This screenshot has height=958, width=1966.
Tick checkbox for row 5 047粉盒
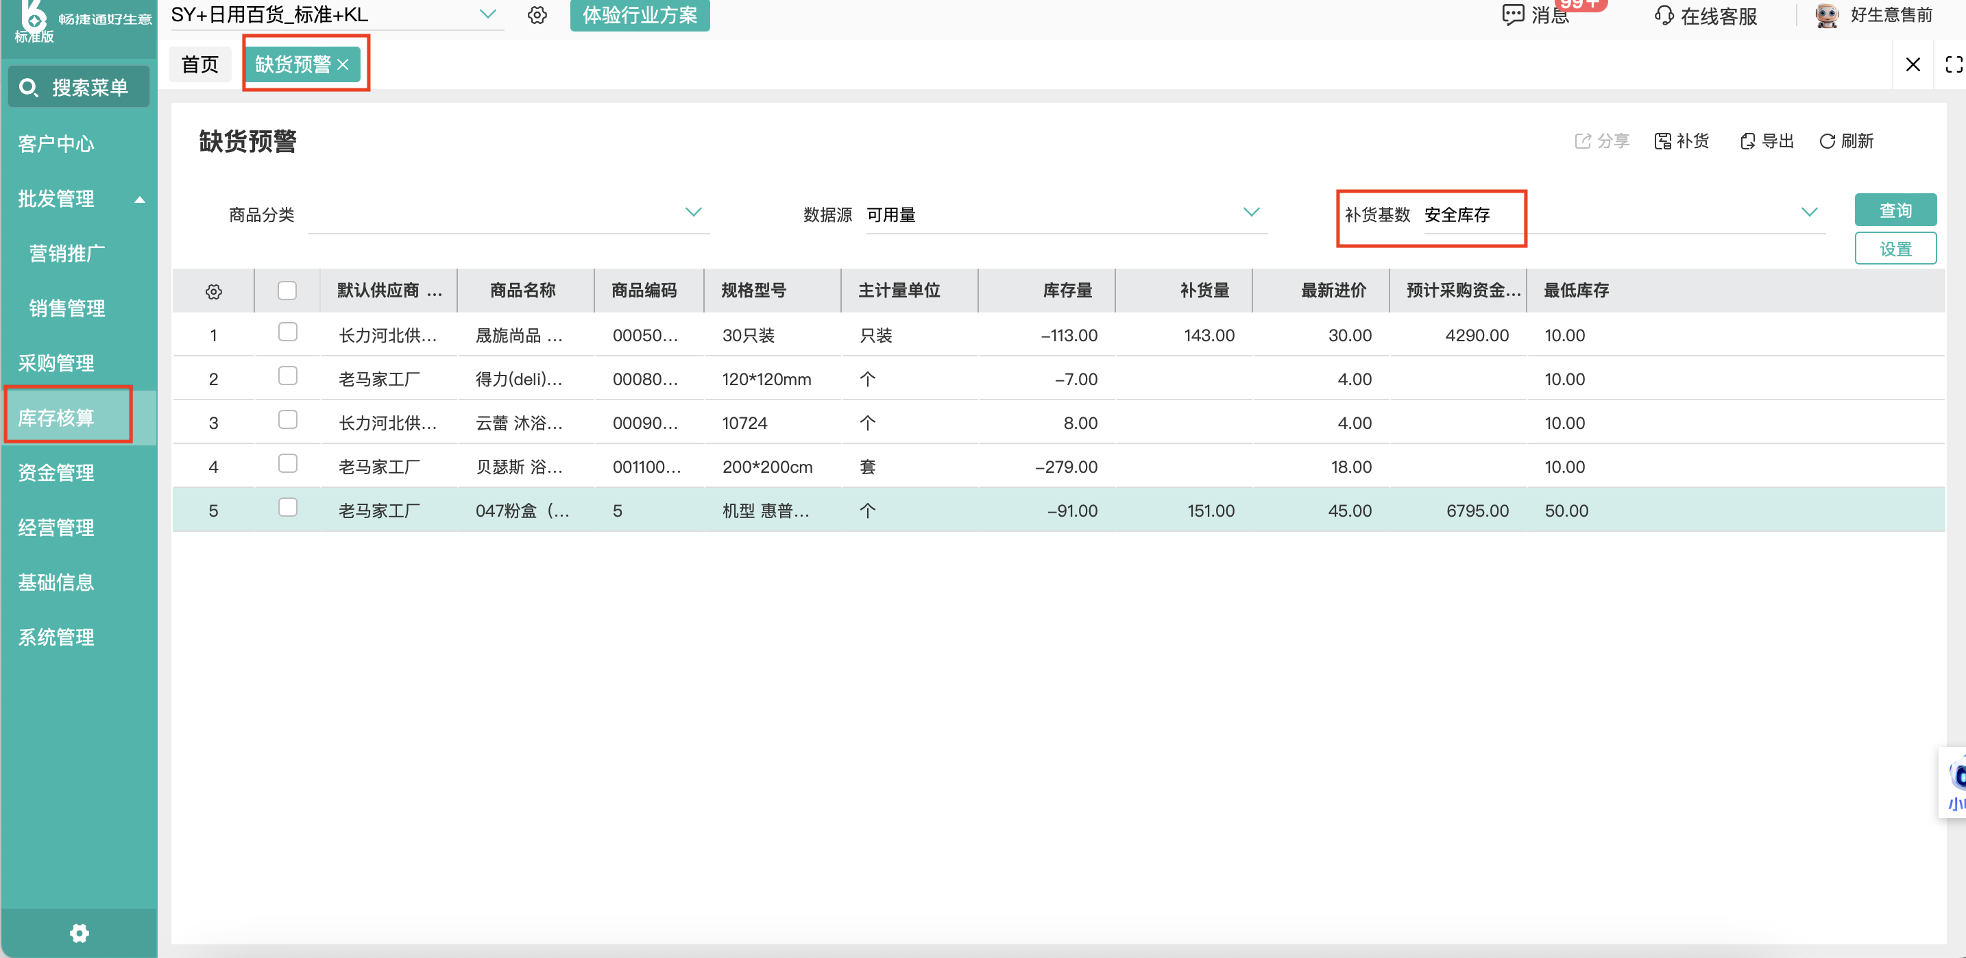(287, 507)
